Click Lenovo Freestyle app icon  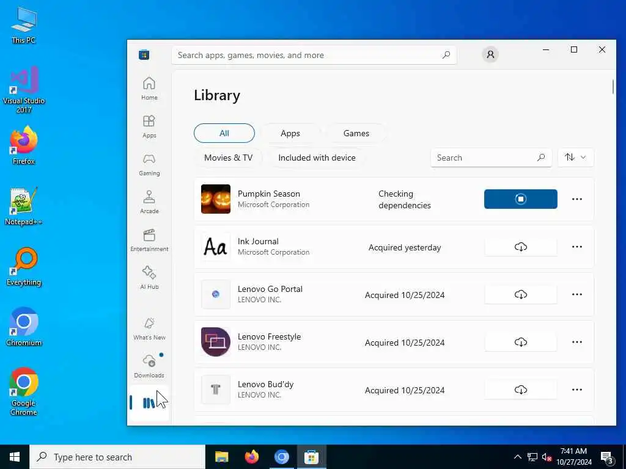[216, 342]
